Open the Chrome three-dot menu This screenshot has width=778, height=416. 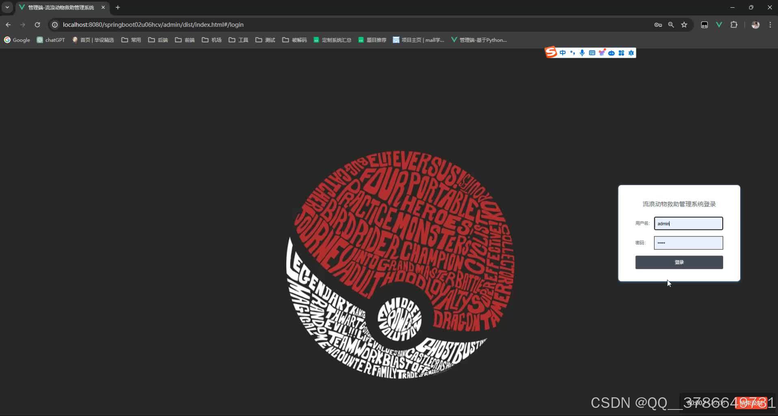point(770,25)
